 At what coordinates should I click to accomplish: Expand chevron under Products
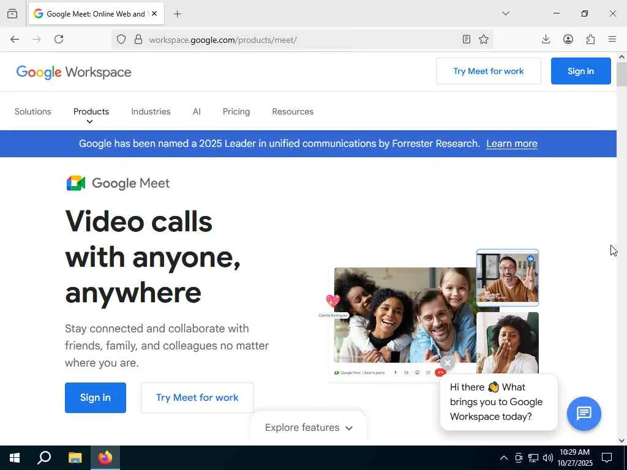(x=89, y=122)
